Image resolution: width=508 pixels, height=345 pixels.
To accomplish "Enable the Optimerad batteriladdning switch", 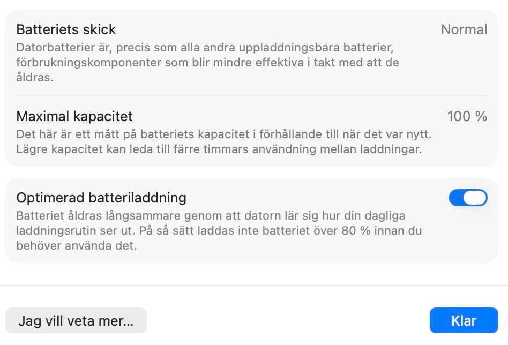I will (x=467, y=198).
